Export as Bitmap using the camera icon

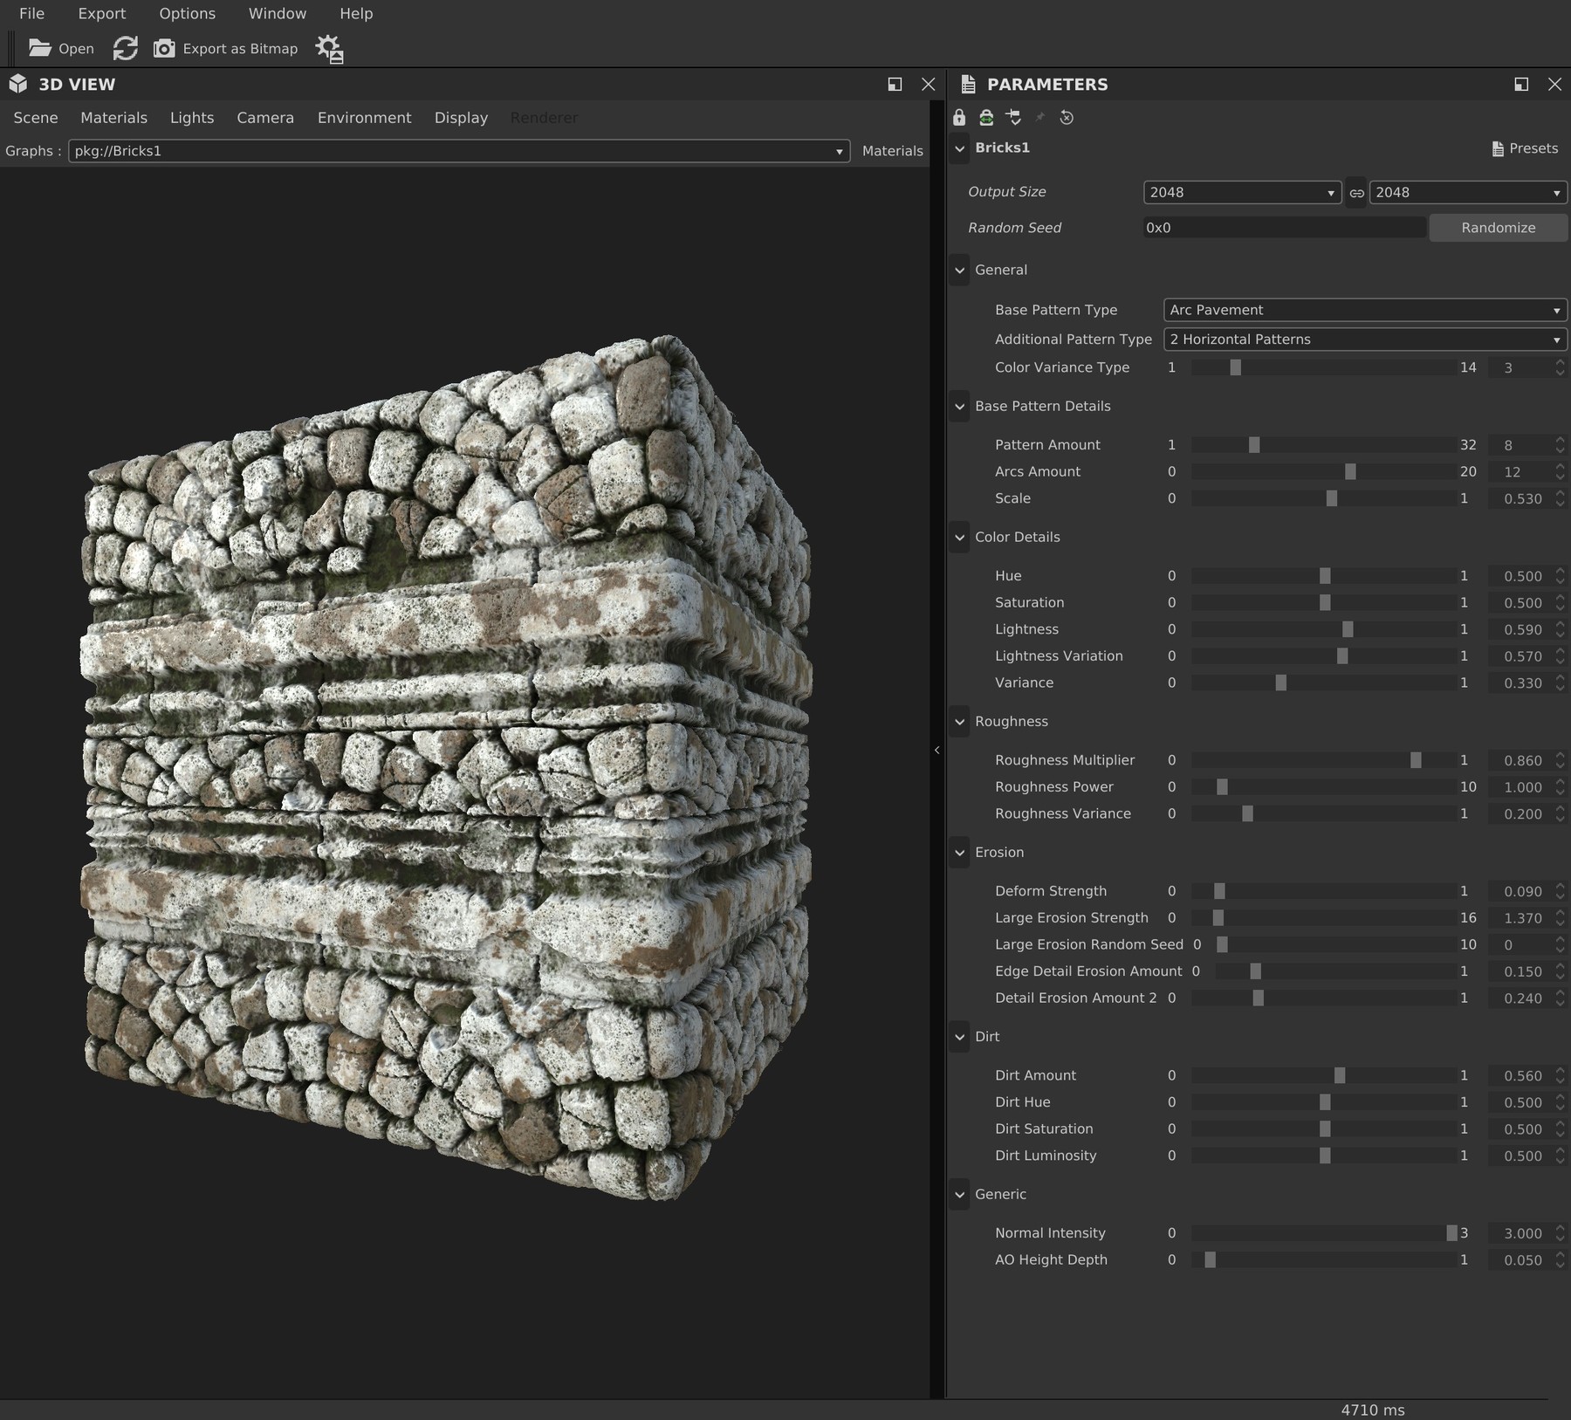click(165, 48)
